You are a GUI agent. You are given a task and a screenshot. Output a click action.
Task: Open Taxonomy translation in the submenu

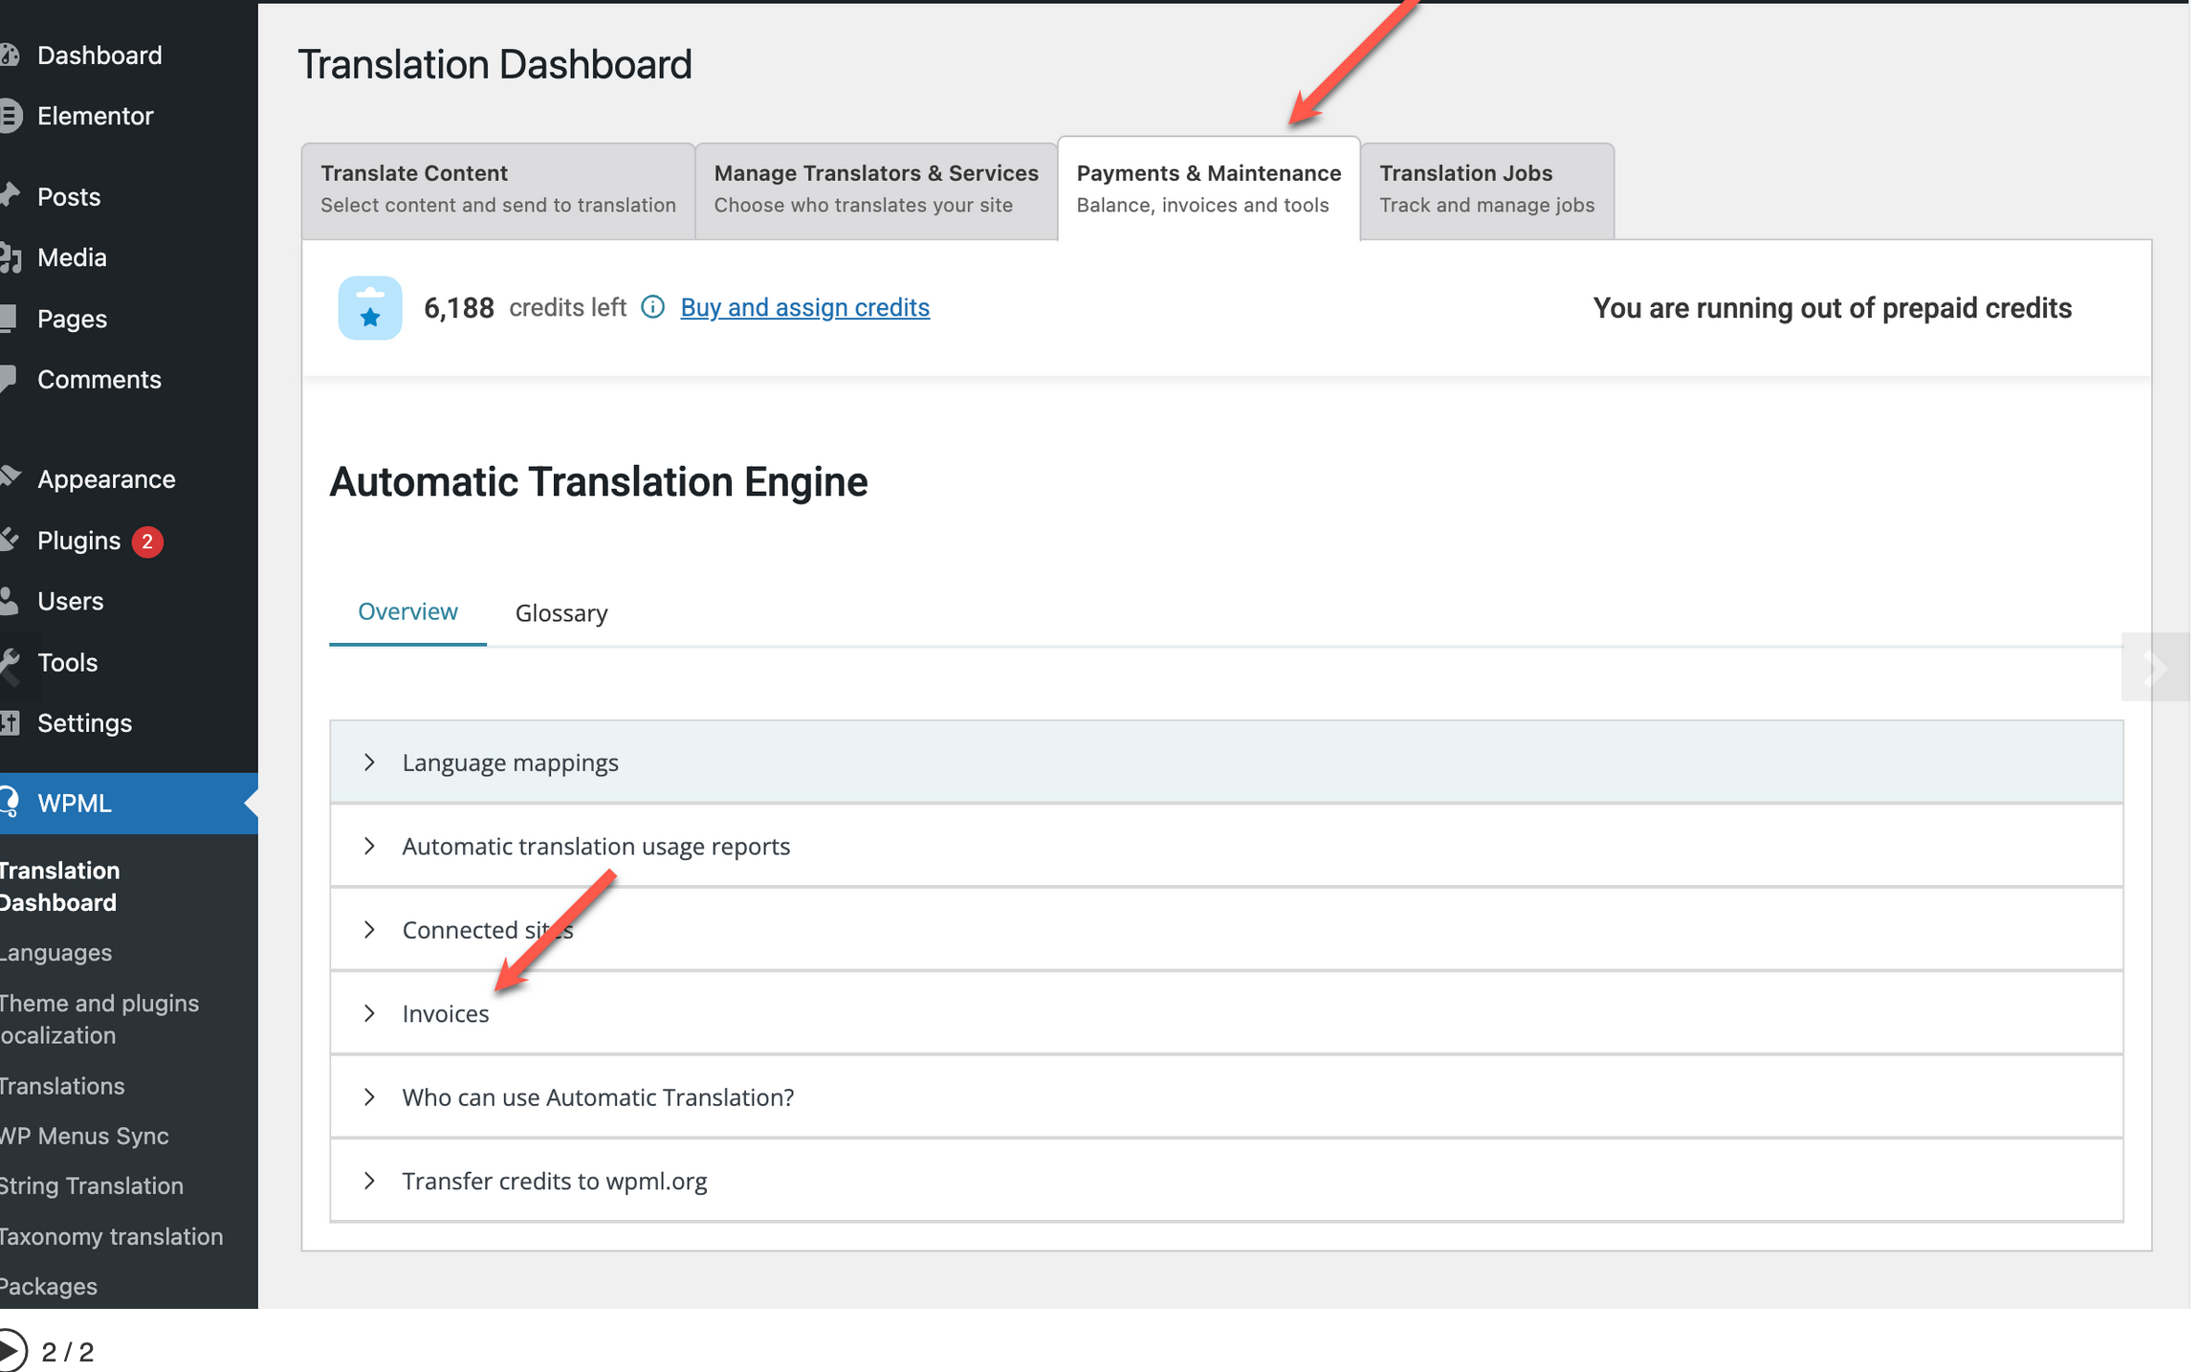click(x=110, y=1236)
